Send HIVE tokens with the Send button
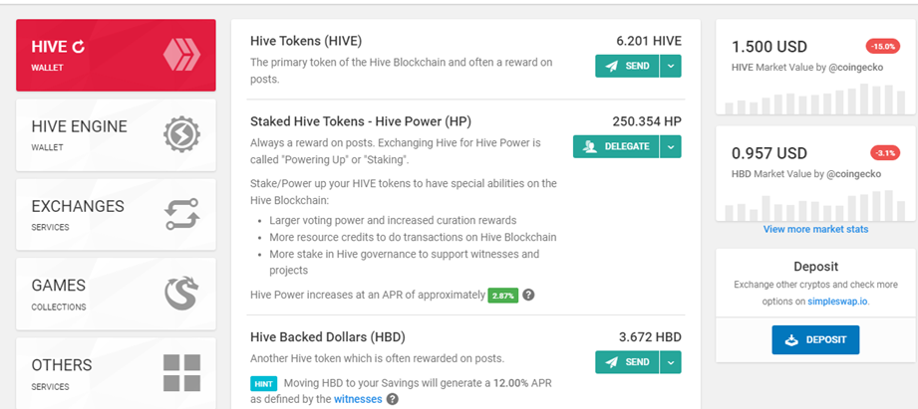The height and width of the screenshot is (409, 918). (x=627, y=66)
